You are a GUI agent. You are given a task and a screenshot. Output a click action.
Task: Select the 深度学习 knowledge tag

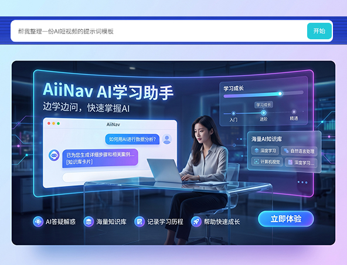tap(265, 151)
